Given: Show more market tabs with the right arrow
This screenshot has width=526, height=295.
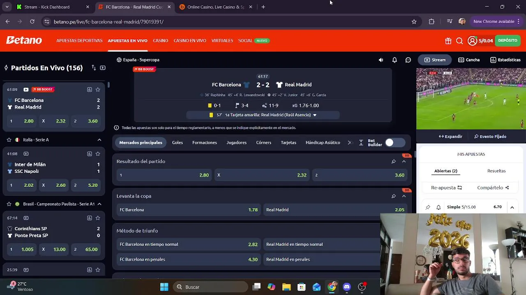Looking at the screenshot, I should pos(350,143).
